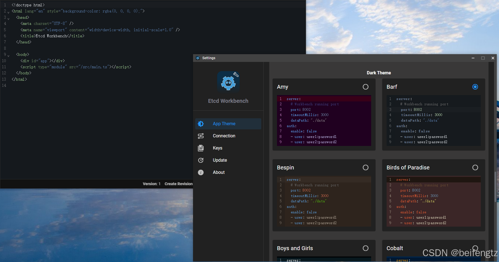Screen dimensions: 499x262
Task: Select the Amy theme radio button
Action: [366, 87]
